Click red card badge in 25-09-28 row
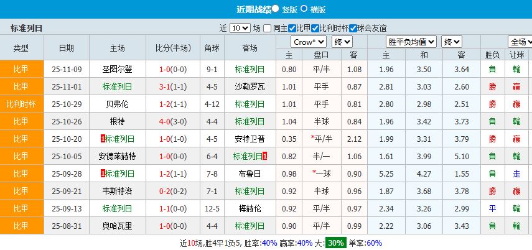This screenshot has height=250, width=532. (x=102, y=174)
